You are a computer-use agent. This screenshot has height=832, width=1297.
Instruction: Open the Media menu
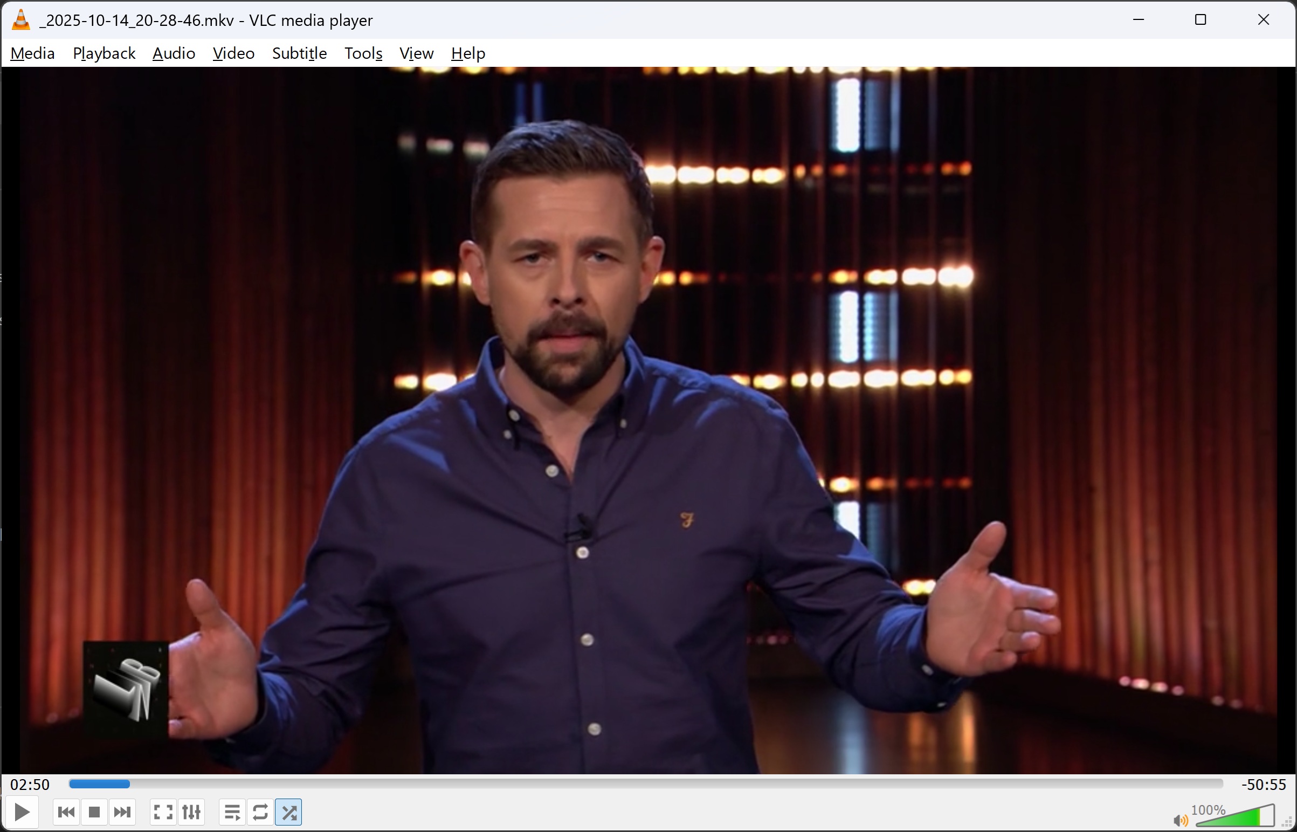pos(32,53)
